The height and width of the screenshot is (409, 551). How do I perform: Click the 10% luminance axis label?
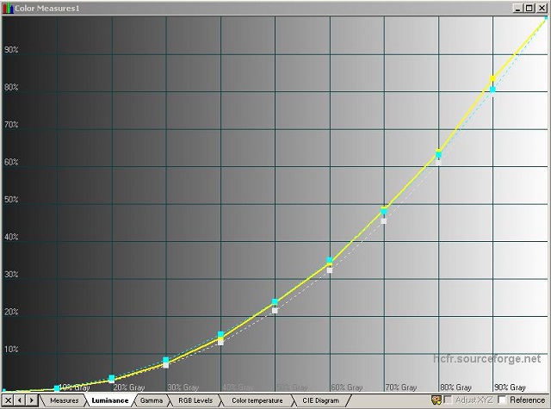(11, 349)
